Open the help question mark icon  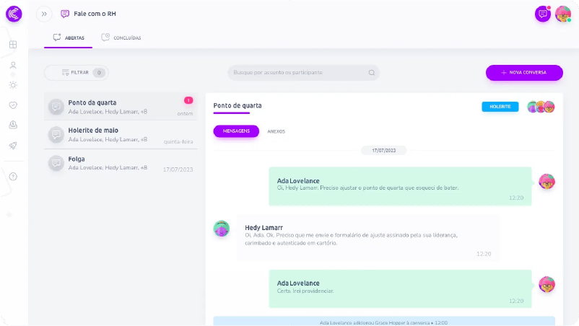point(13,177)
